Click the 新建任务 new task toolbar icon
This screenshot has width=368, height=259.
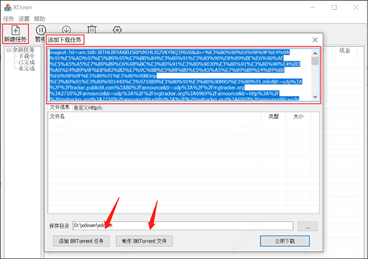click(15, 34)
